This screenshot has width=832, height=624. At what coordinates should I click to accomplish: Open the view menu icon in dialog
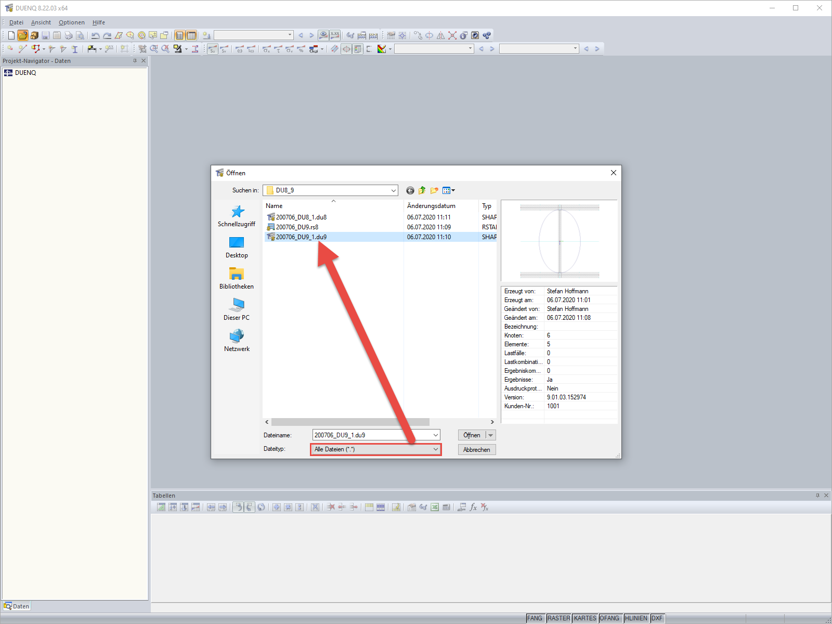448,190
